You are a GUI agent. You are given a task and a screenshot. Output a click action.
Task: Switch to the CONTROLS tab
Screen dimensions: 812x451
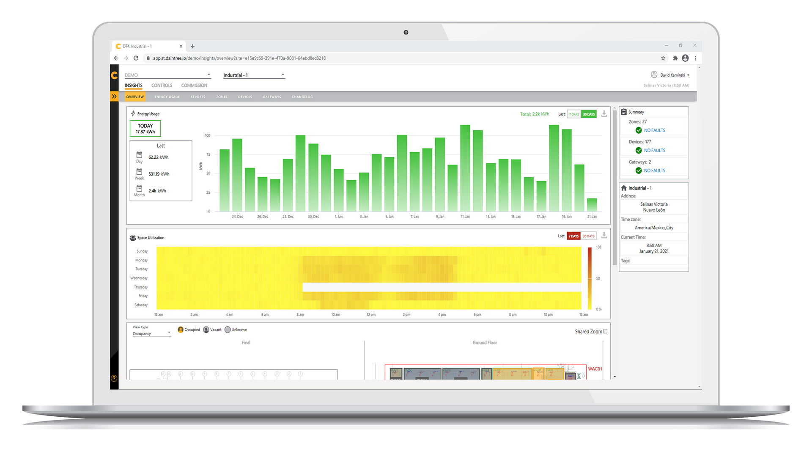[x=162, y=85]
